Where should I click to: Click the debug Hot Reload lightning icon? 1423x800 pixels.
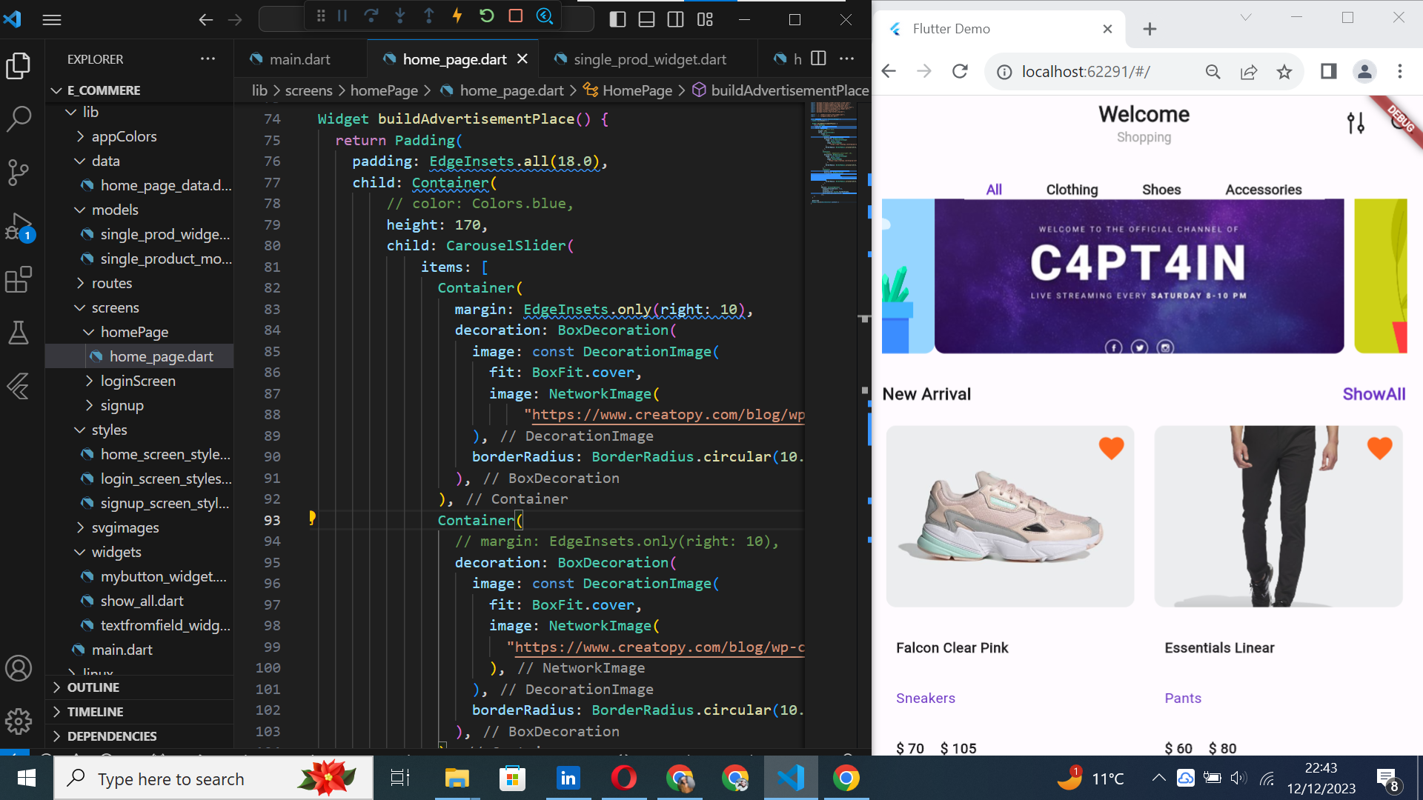[x=457, y=16]
